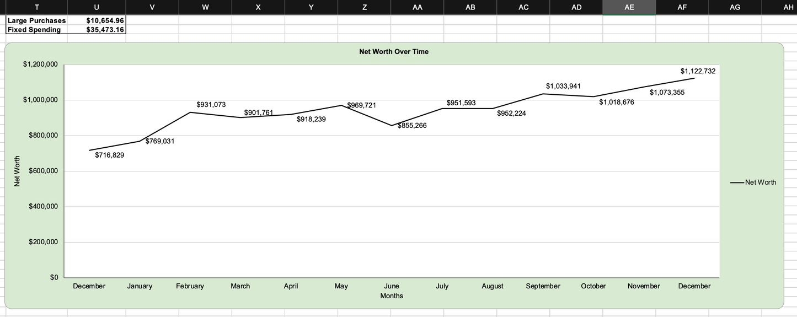Select column header T
This screenshot has width=797, height=317.
[x=36, y=7]
